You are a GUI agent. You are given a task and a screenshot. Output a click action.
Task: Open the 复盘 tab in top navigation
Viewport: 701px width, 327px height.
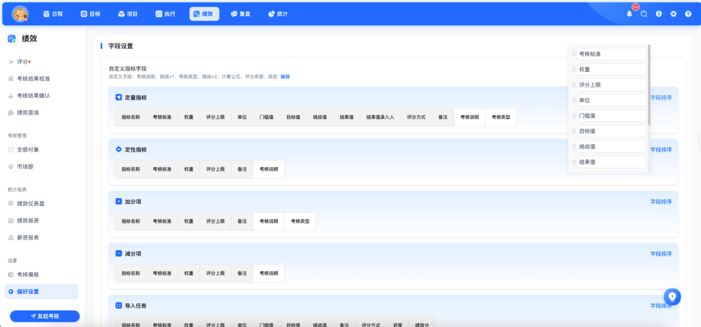click(238, 14)
